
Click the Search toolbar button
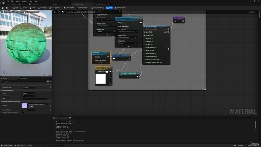coord(24,8)
